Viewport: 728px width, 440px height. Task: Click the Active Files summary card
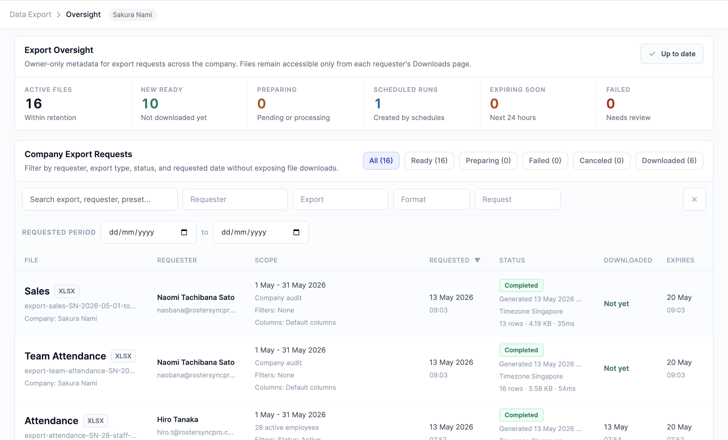pos(73,104)
